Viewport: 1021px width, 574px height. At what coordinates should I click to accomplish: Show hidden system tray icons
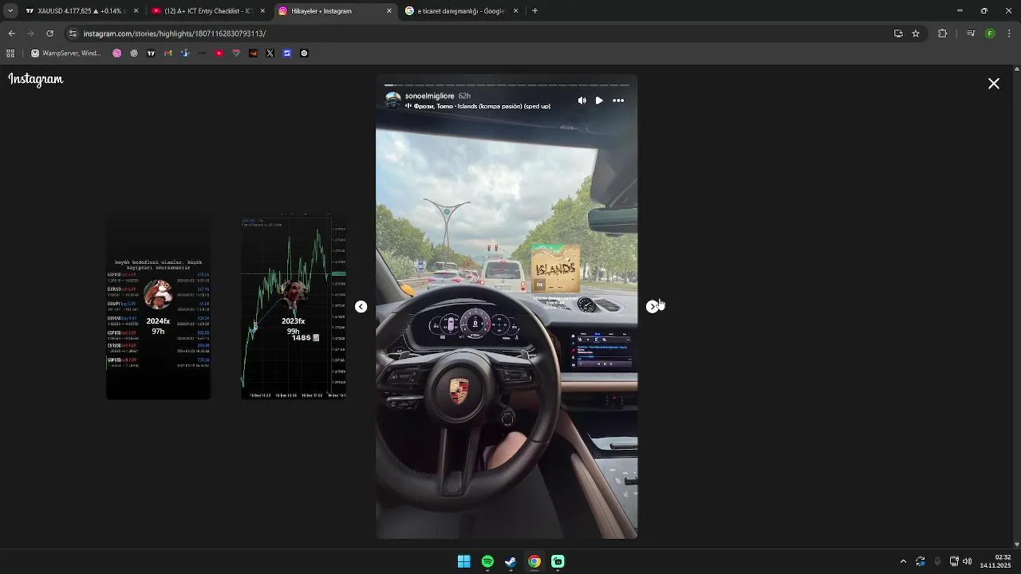tap(903, 561)
